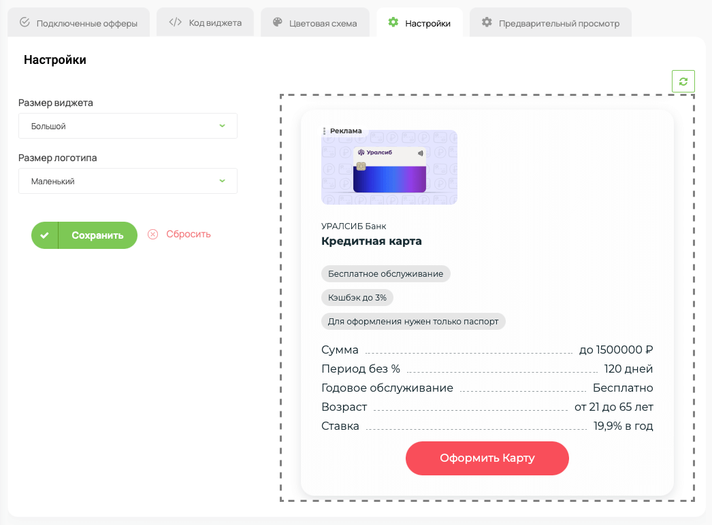The height and width of the screenshot is (525, 712).
Task: Click the checkmark icon on Подключенные офферы tab
Action: point(25,22)
